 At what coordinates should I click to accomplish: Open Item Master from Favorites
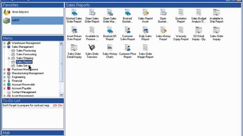click(x=21, y=12)
